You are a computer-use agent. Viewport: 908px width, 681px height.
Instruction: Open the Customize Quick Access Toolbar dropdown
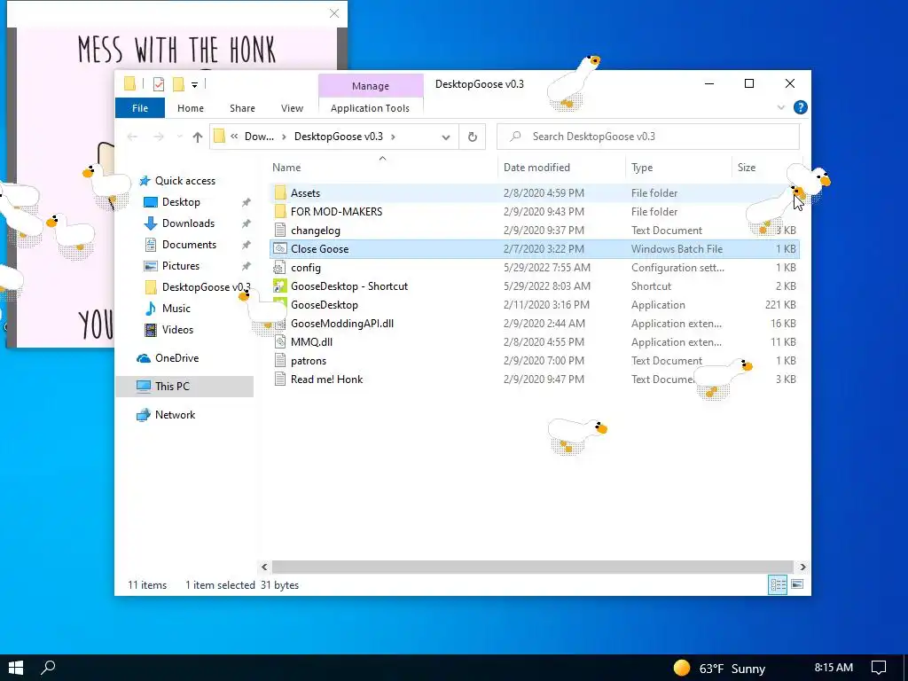click(x=194, y=84)
